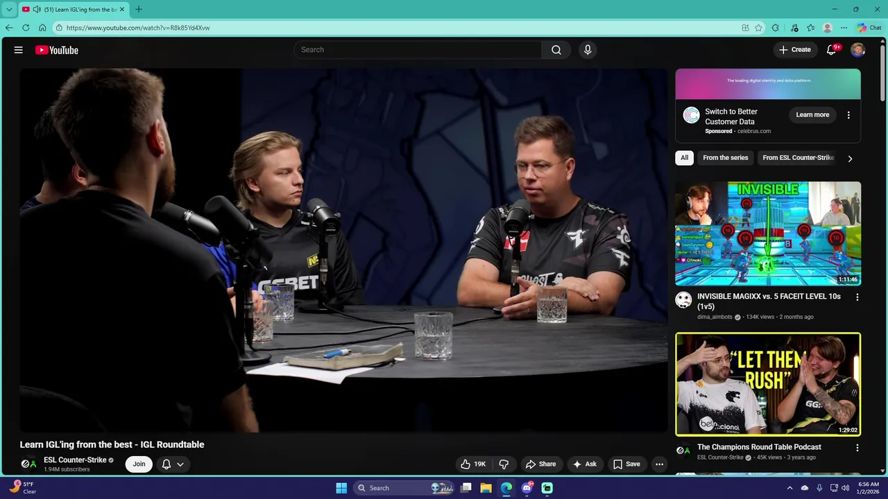Open options for Champions Round Table video
The image size is (888, 499).
tap(857, 448)
